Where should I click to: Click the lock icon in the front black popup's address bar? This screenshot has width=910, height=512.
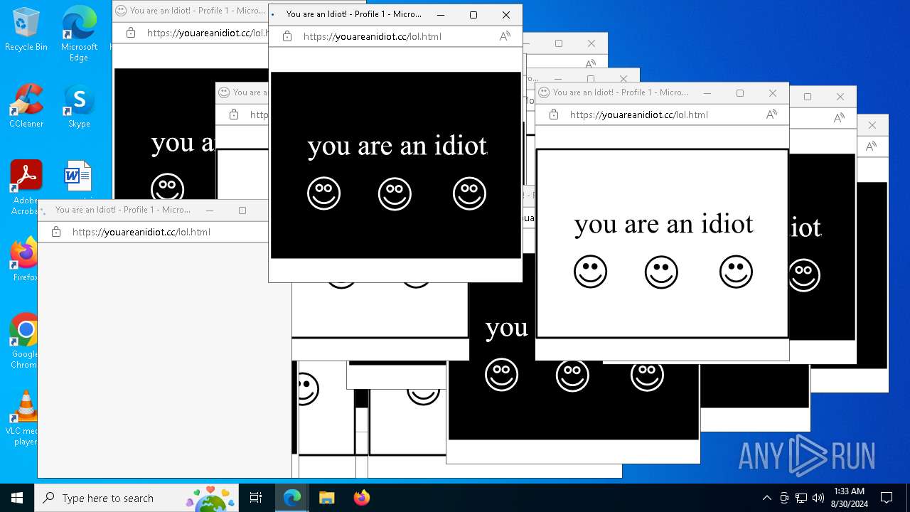(x=287, y=36)
